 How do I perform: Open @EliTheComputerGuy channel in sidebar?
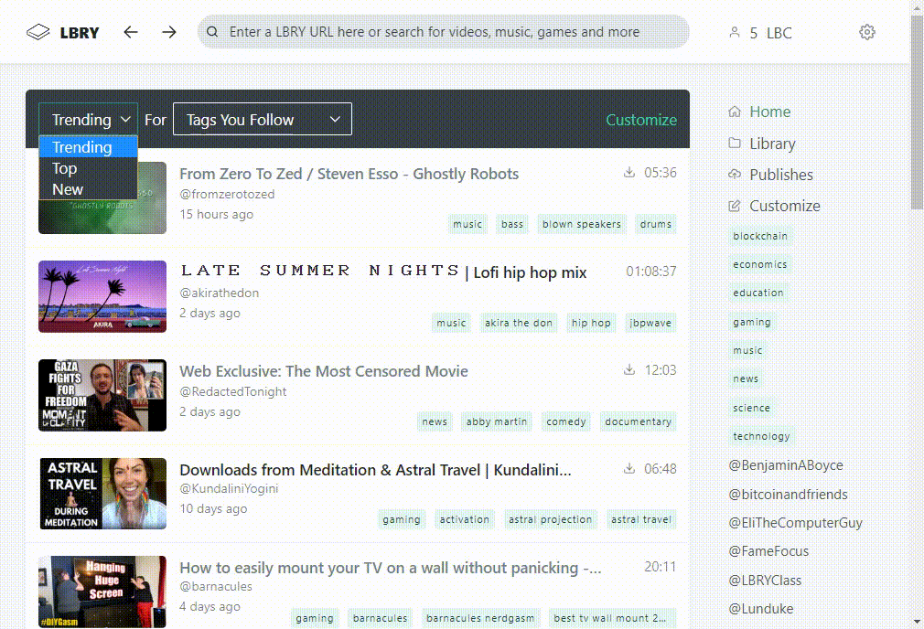click(796, 522)
